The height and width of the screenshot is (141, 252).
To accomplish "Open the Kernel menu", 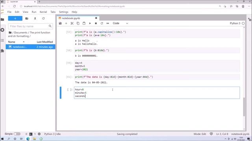I will point(43,12).
